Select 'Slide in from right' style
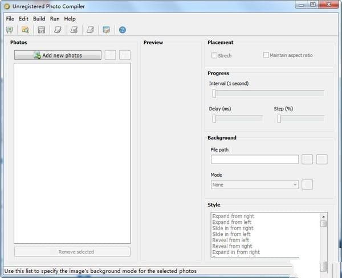This screenshot has width=342, height=278. pos(233,228)
